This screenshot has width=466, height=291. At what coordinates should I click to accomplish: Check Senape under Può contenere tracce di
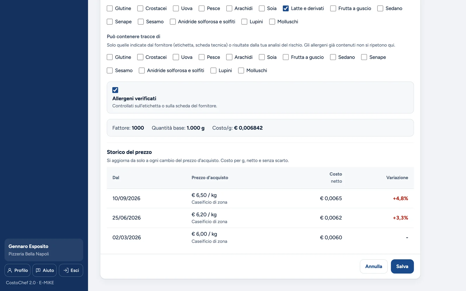tap(364, 57)
